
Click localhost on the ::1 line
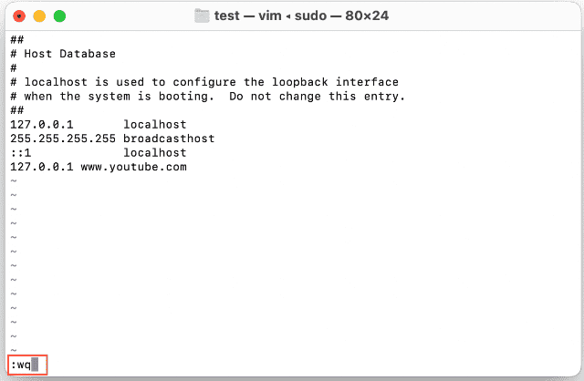pyautogui.click(x=155, y=153)
